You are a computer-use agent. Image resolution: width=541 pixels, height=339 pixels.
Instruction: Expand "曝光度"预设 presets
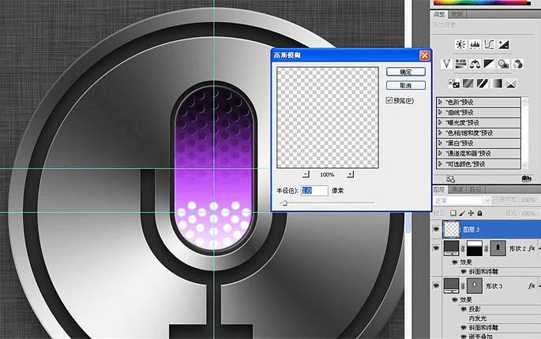pos(440,122)
